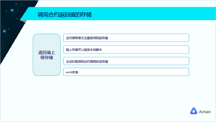The height and width of the screenshot is (122, 216).
Task: Click the 链上存储可以触发本地脚本 box
Action: point(126,49)
